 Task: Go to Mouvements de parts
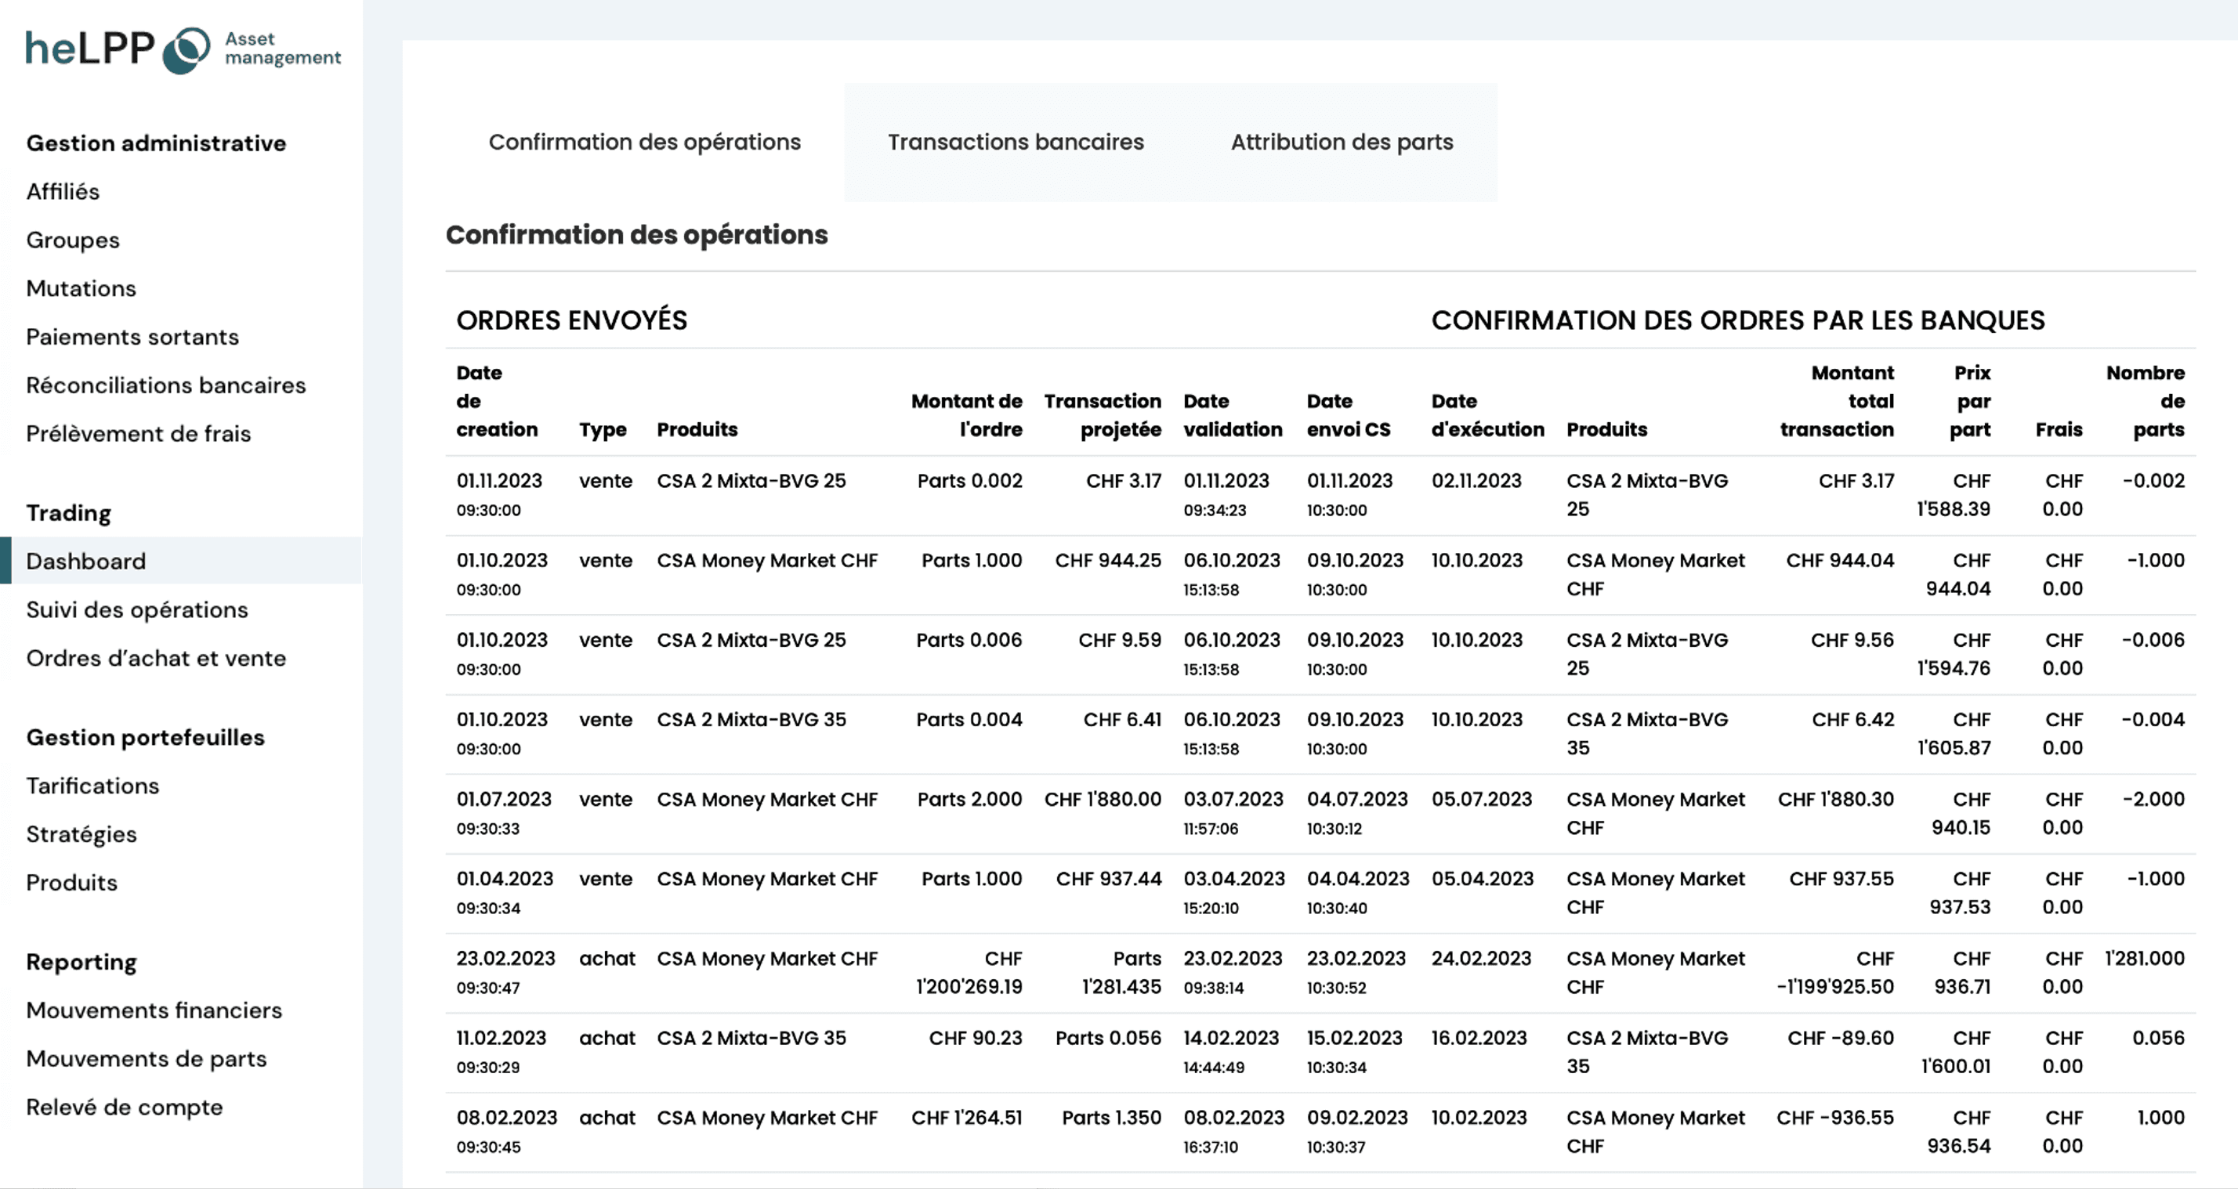pos(146,1059)
